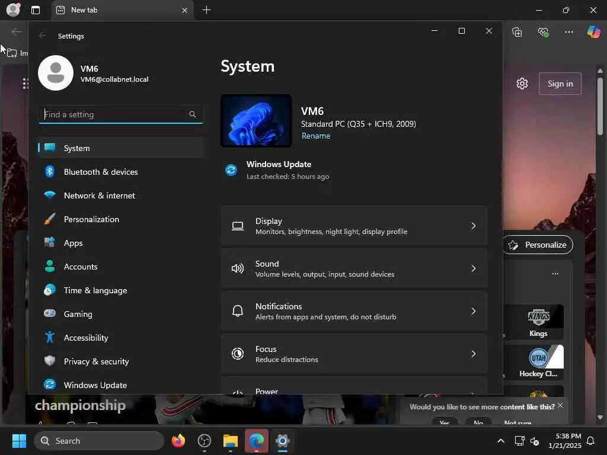Click the Notifications bell icon
Viewport: 607px width, 455px height.
coord(238,310)
